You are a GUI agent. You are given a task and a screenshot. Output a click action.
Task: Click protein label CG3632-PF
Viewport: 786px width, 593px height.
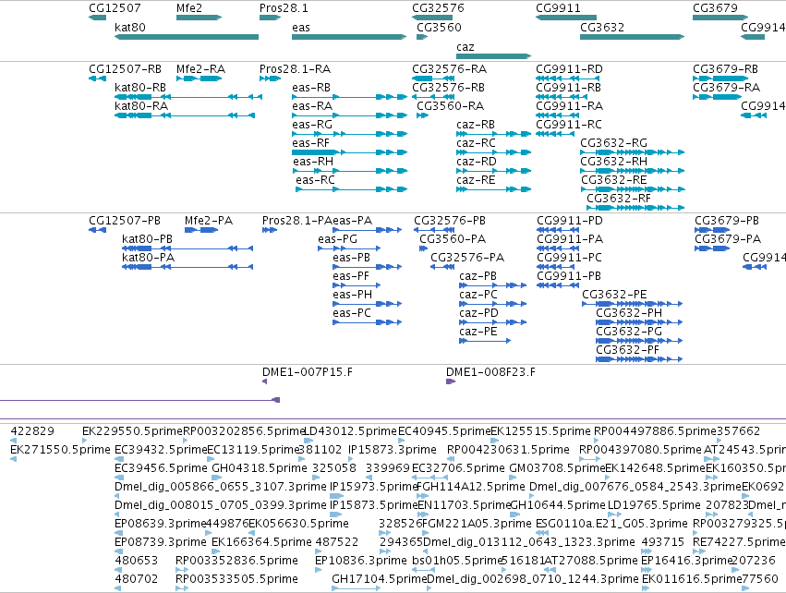[x=627, y=350]
